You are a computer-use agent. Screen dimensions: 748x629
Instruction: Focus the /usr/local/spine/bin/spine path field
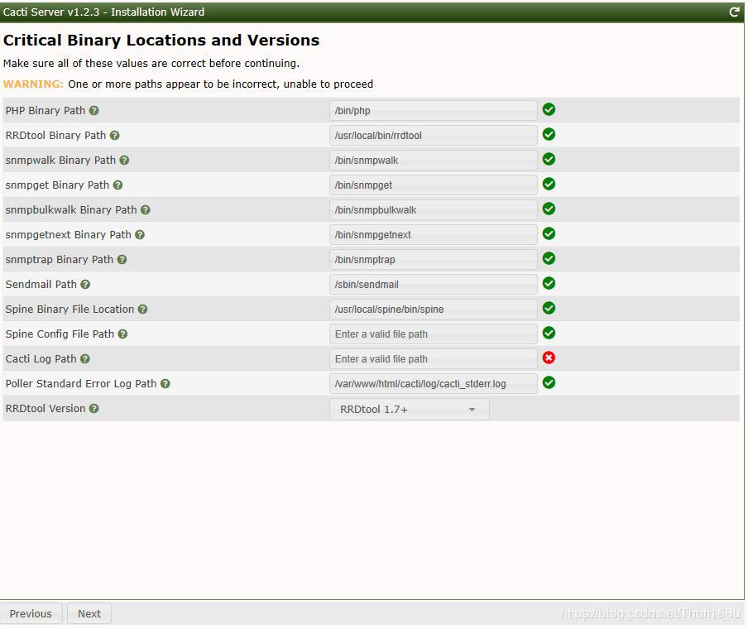[433, 310]
